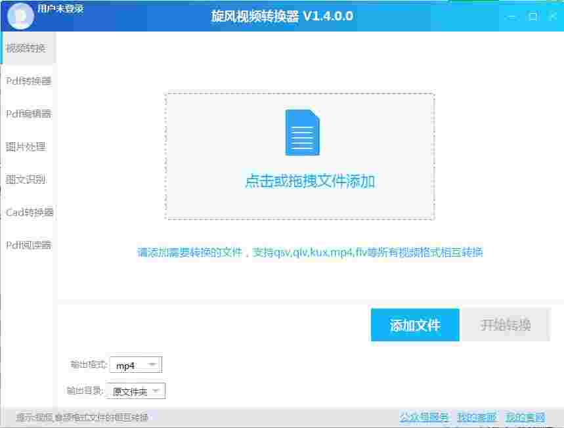The width and height of the screenshot is (564, 428).
Task: Open the 输出格式 format dropdown
Action: point(136,364)
